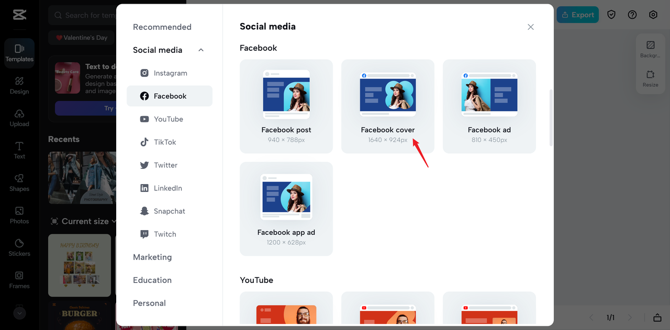Select Facebook in social media list
Image resolution: width=670 pixels, height=330 pixels.
pos(170,96)
